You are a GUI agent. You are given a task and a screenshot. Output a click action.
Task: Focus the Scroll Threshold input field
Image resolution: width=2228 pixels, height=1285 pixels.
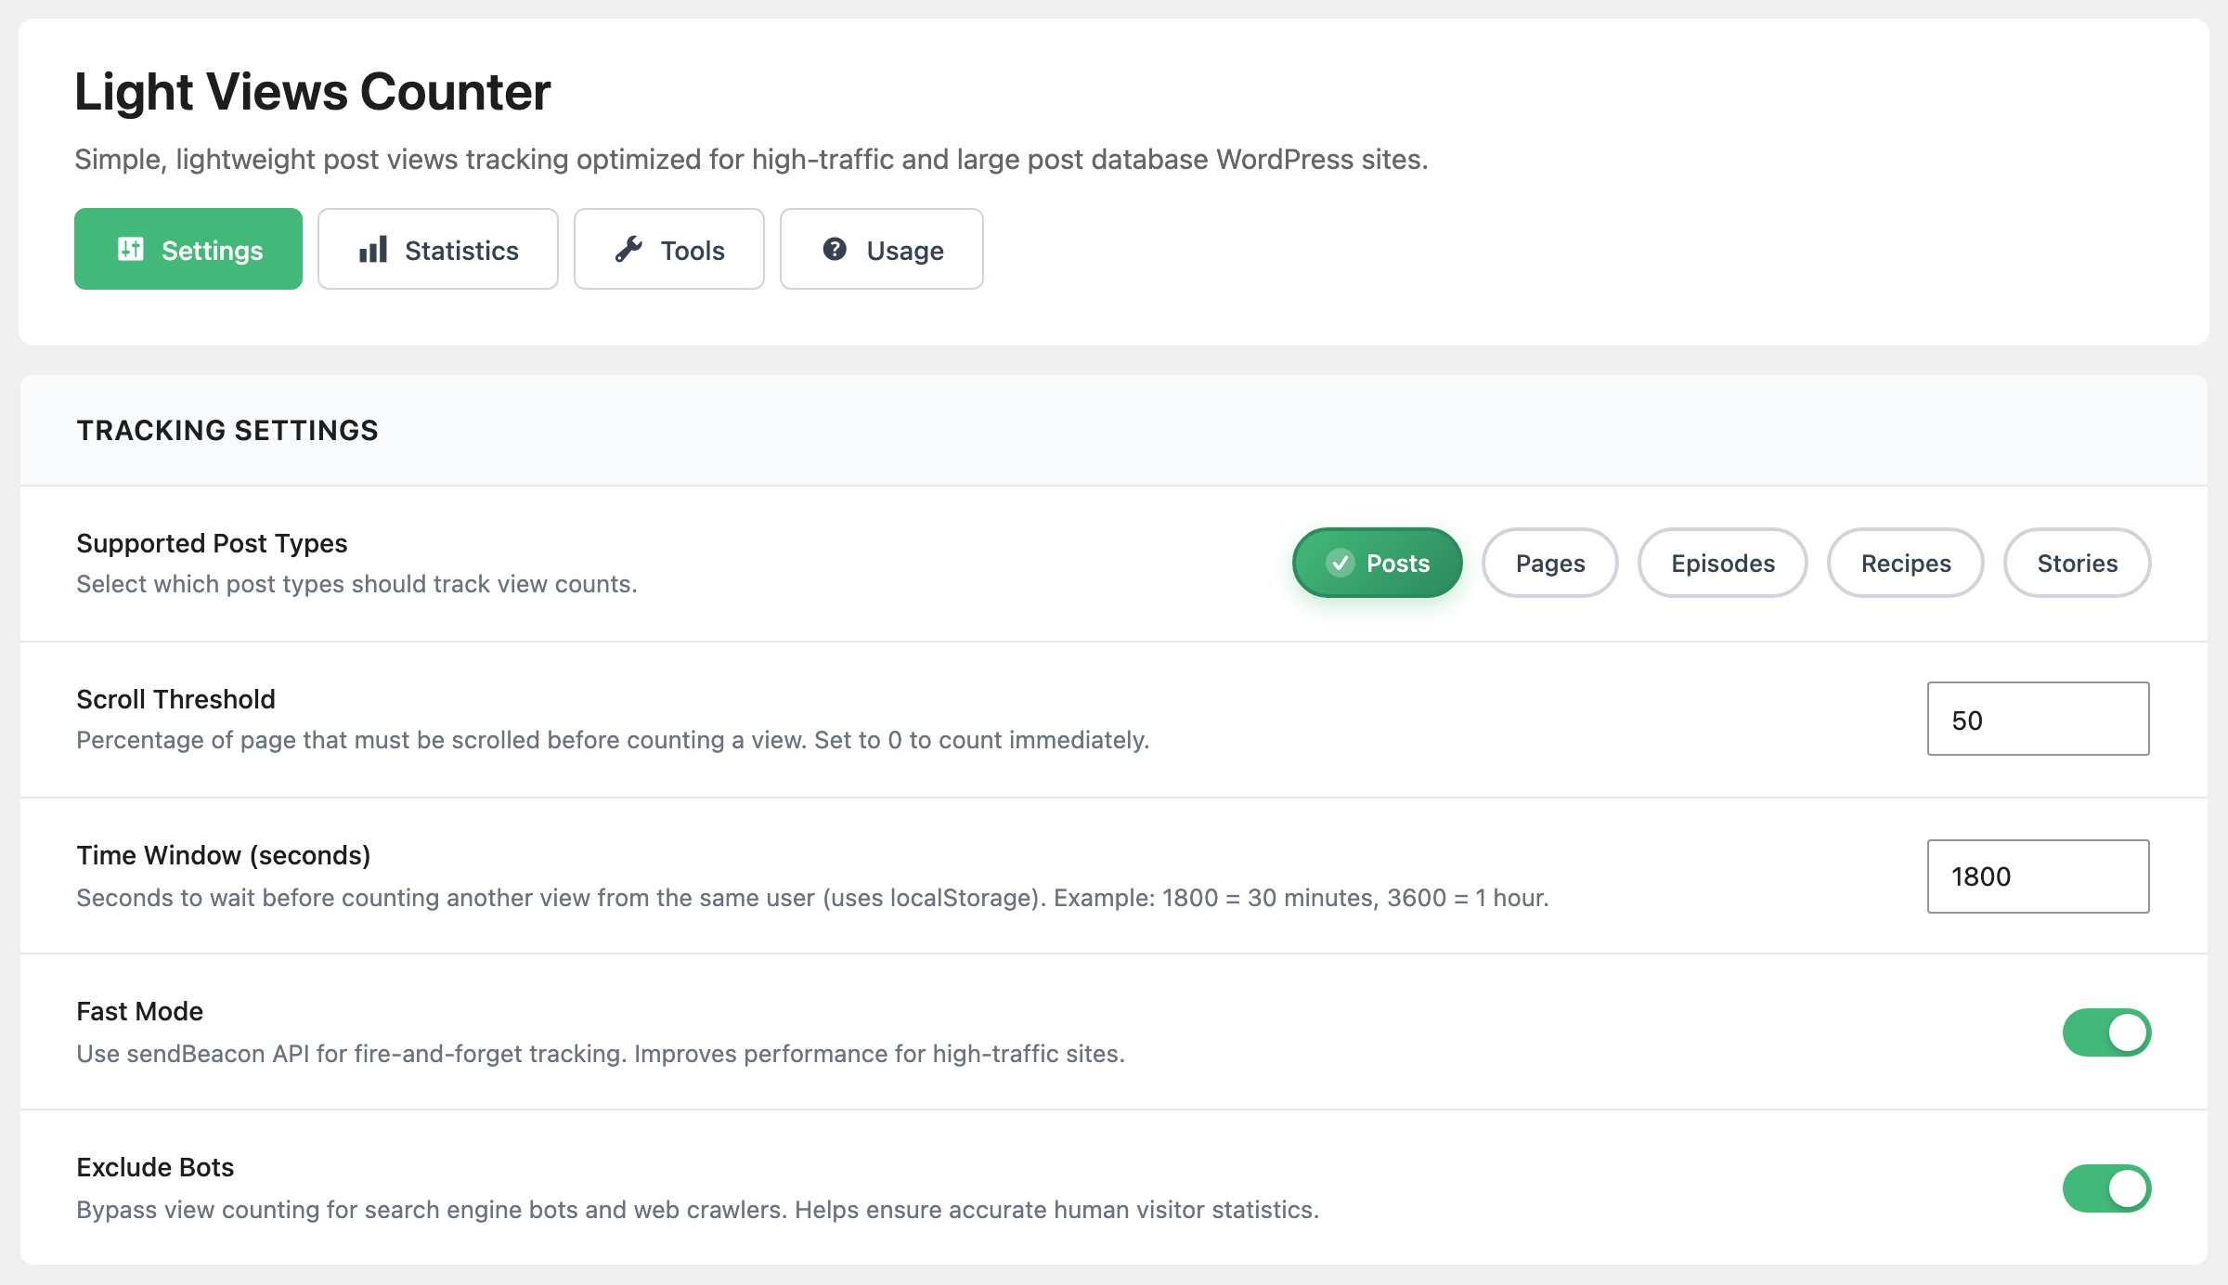tap(2039, 719)
